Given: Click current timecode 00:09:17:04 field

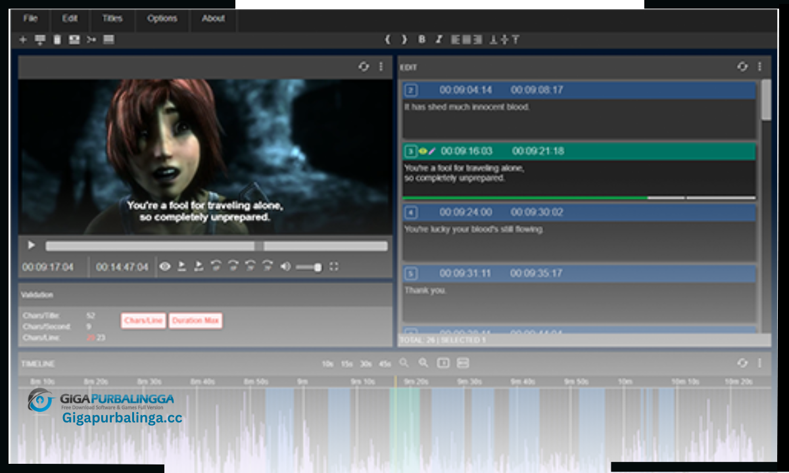Looking at the screenshot, I should [x=48, y=267].
